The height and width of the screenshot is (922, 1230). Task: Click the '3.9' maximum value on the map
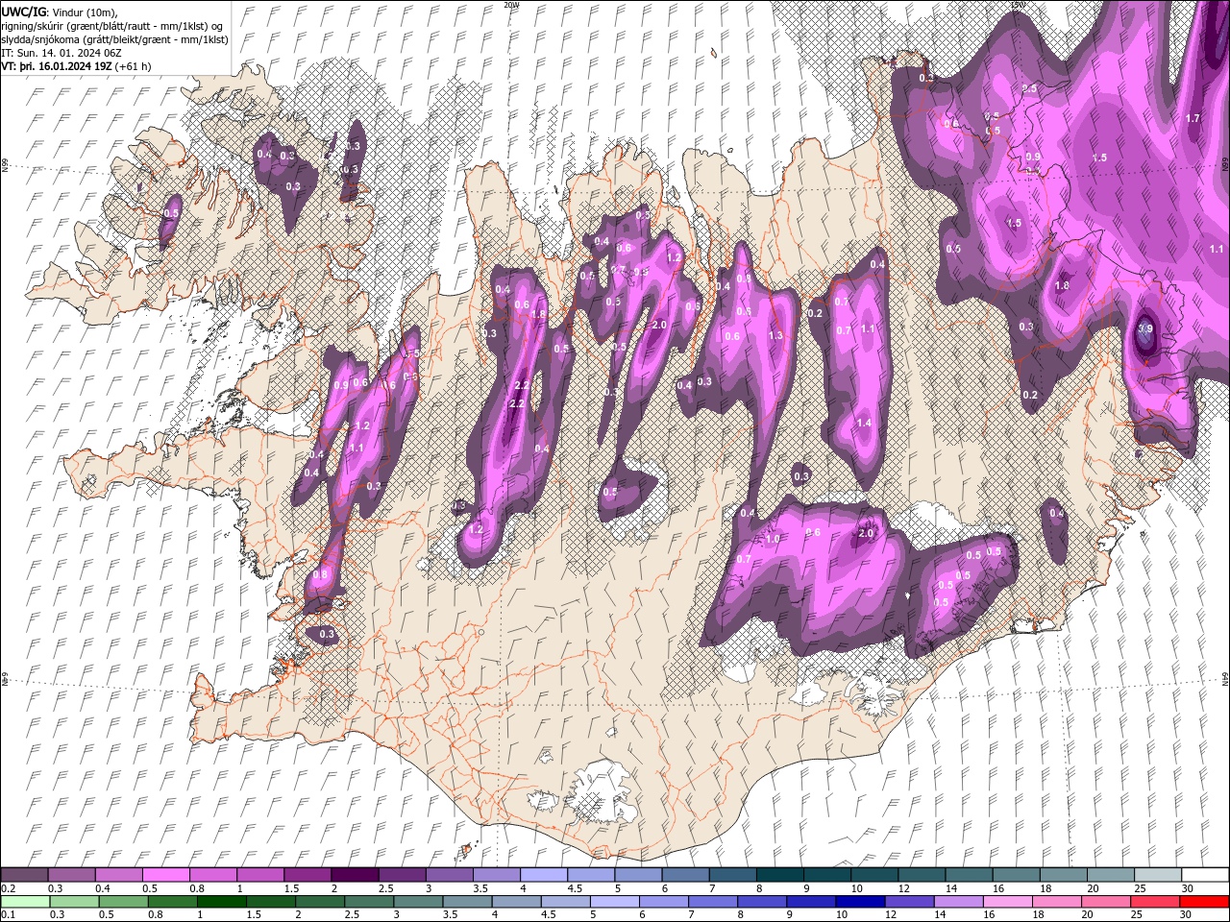tap(1145, 329)
